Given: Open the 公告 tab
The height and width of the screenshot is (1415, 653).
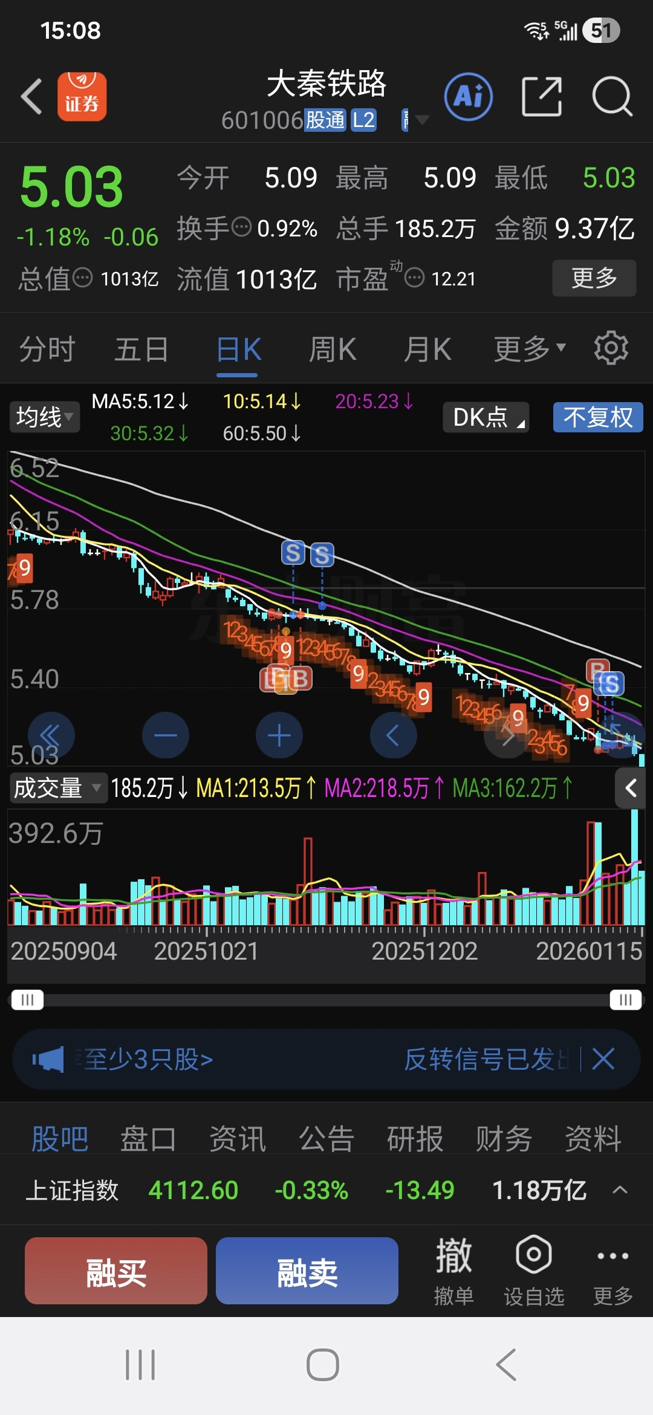Looking at the screenshot, I should [326, 1139].
